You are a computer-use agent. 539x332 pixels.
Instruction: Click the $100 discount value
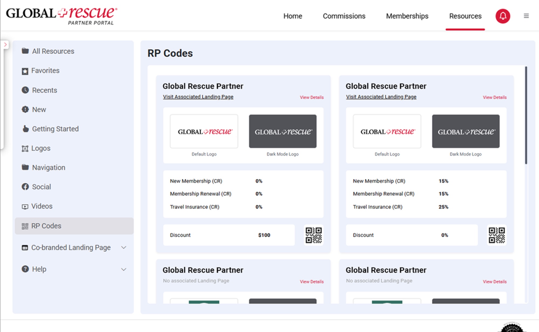point(264,235)
